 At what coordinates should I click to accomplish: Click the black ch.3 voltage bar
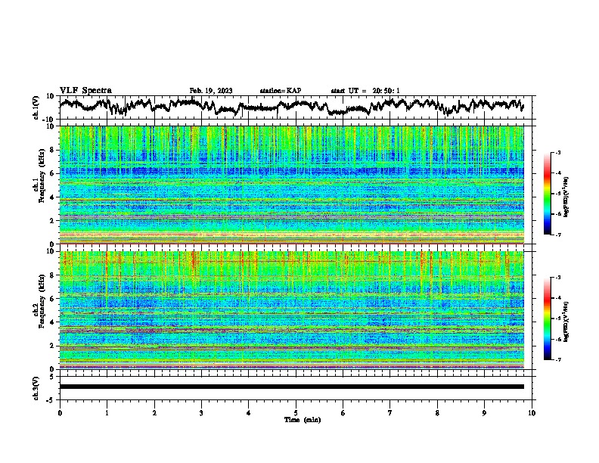pos(292,387)
